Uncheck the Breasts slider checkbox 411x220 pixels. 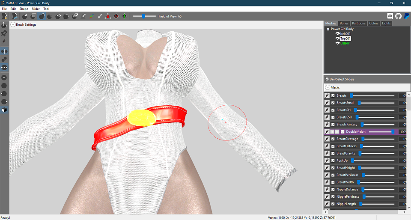pyautogui.click(x=333, y=95)
